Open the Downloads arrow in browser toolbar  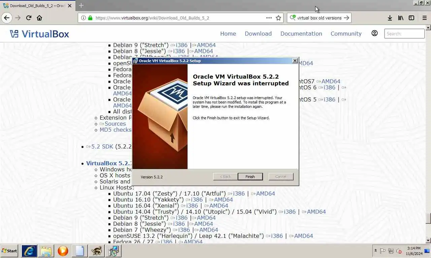(x=390, y=18)
